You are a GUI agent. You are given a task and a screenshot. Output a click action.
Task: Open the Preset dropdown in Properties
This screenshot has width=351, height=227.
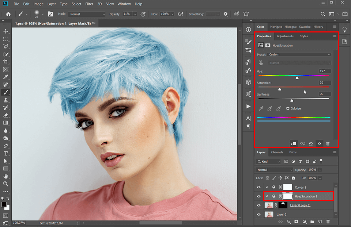pyautogui.click(x=299, y=54)
